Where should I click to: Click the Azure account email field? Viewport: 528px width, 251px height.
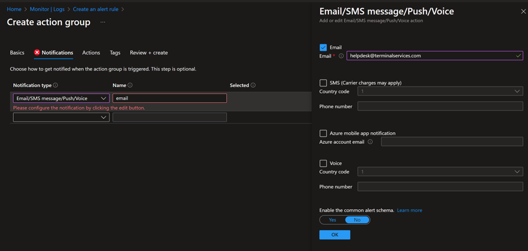(452, 142)
